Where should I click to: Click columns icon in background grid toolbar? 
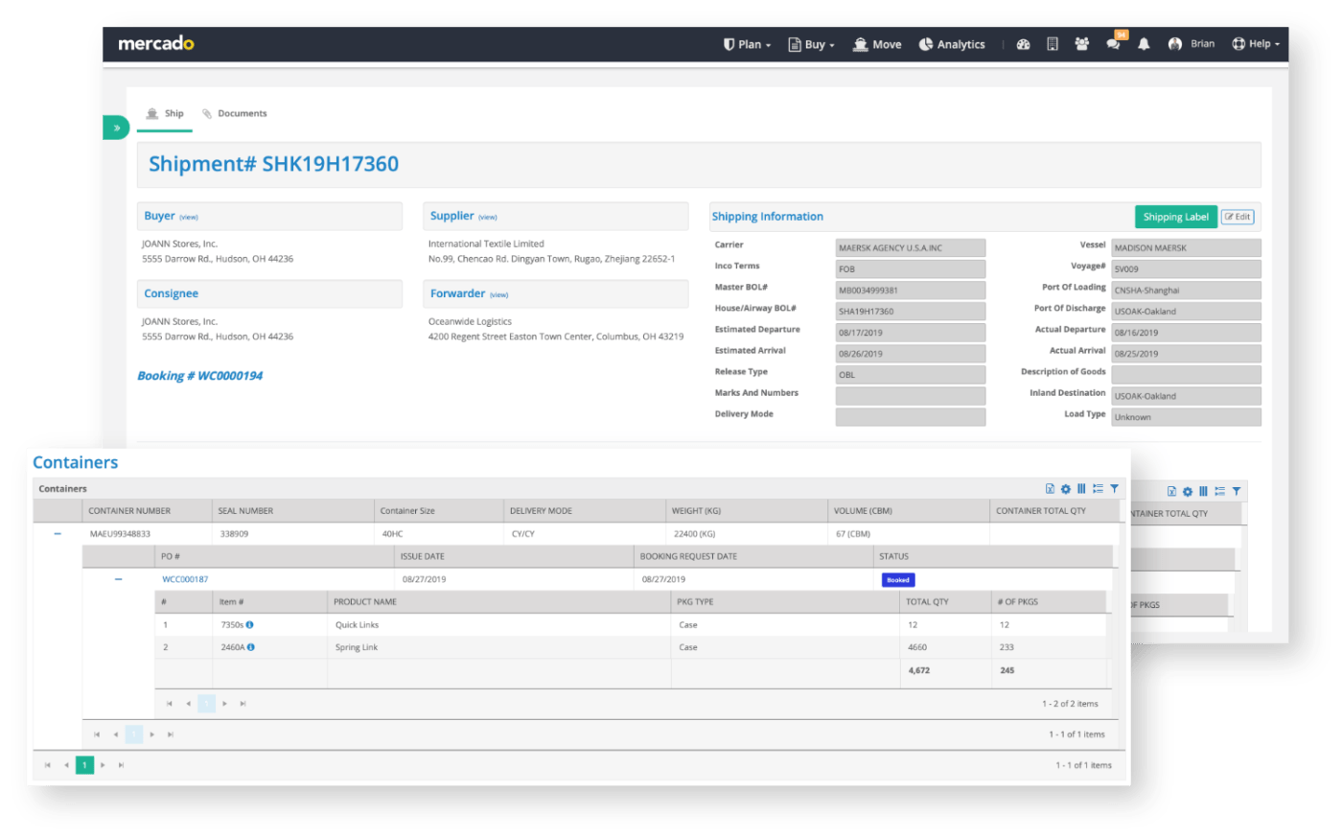point(1203,491)
